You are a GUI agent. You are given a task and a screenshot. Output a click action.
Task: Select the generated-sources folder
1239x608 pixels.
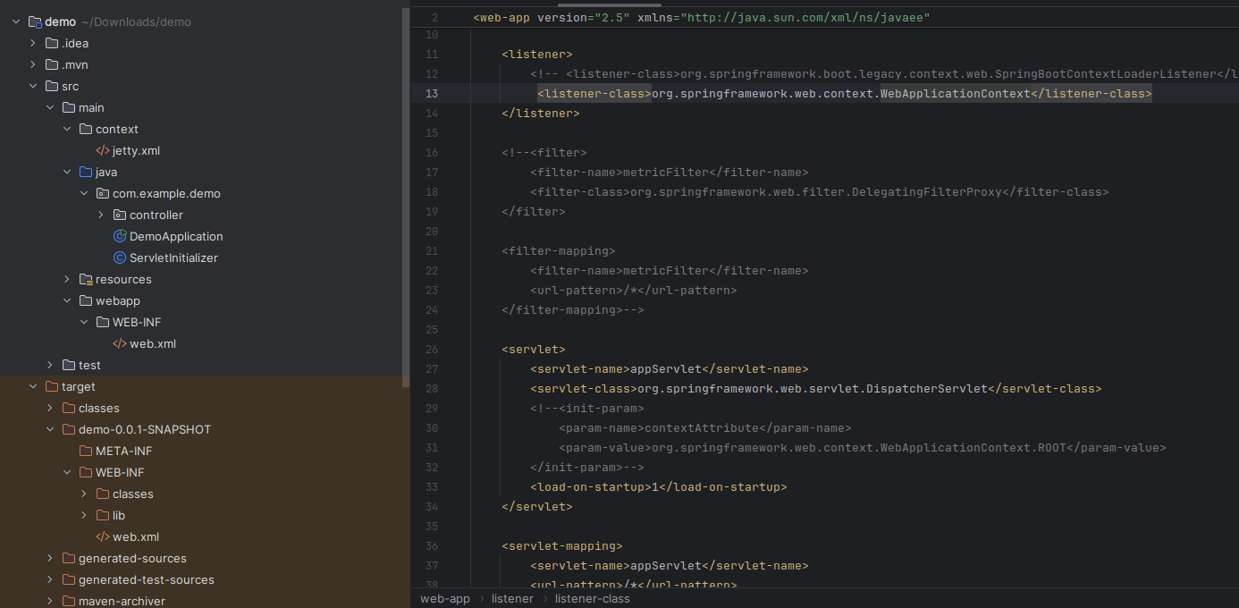[132, 559]
